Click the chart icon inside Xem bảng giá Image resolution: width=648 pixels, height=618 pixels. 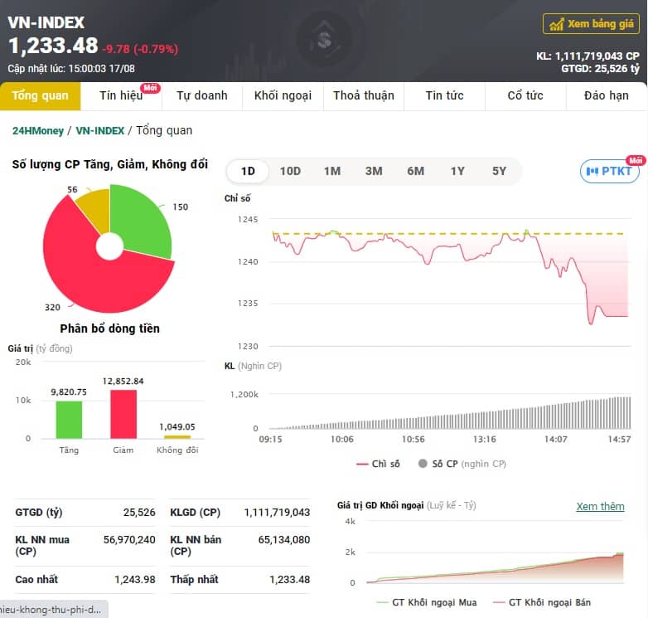coord(556,24)
